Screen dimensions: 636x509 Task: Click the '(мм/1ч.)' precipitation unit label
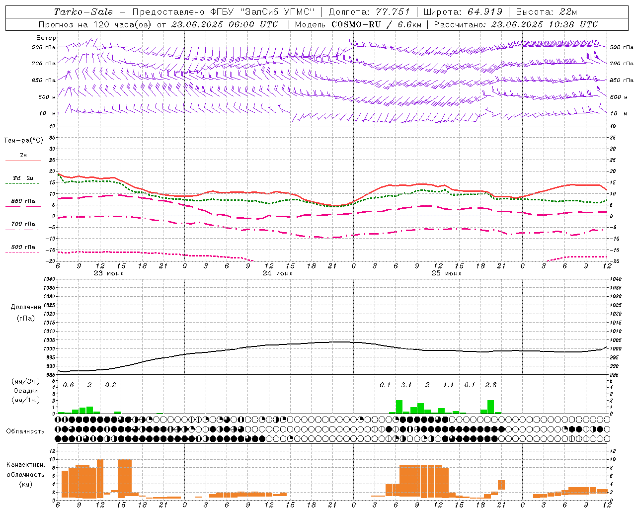pos(26,400)
